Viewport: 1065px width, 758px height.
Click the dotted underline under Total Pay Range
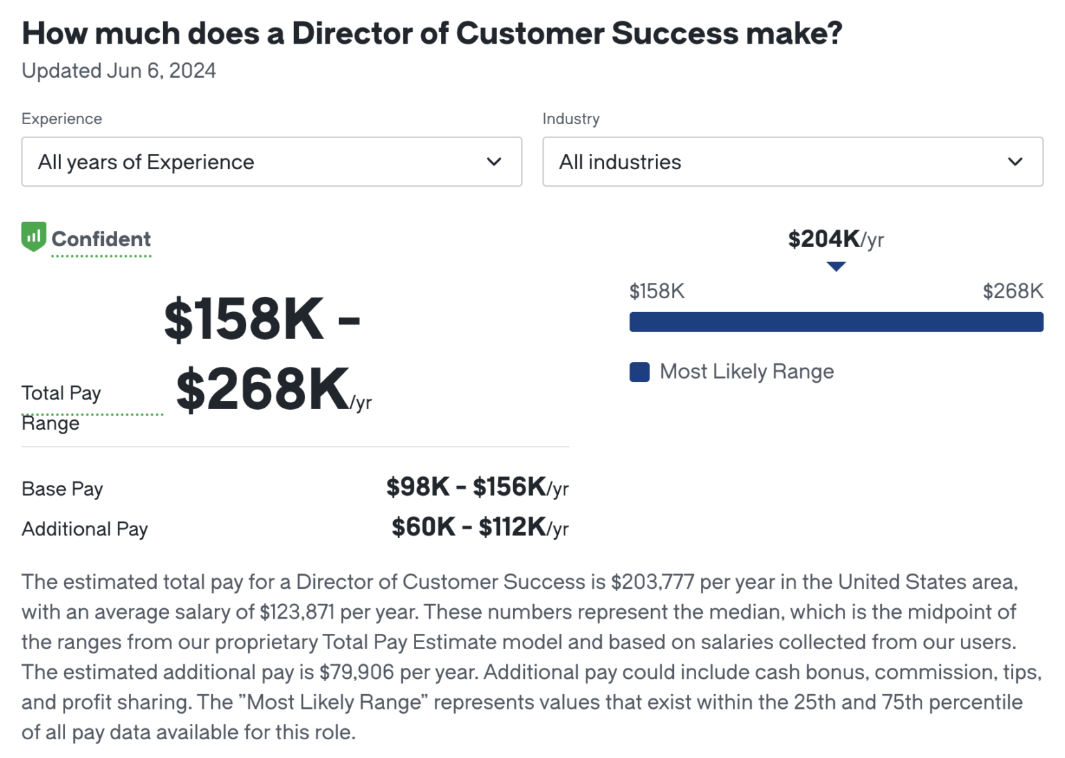[92, 414]
